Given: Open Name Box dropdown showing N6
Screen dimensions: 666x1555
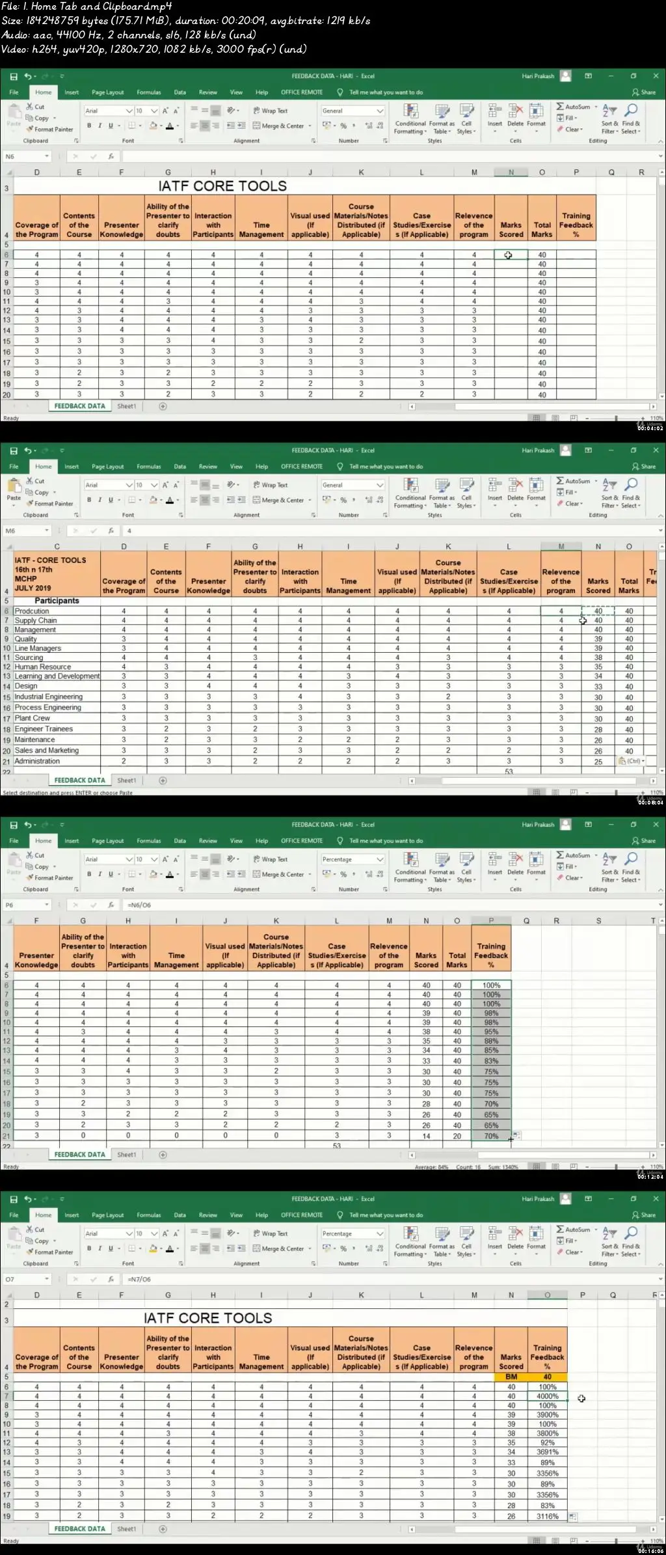Looking at the screenshot, I should (46, 156).
